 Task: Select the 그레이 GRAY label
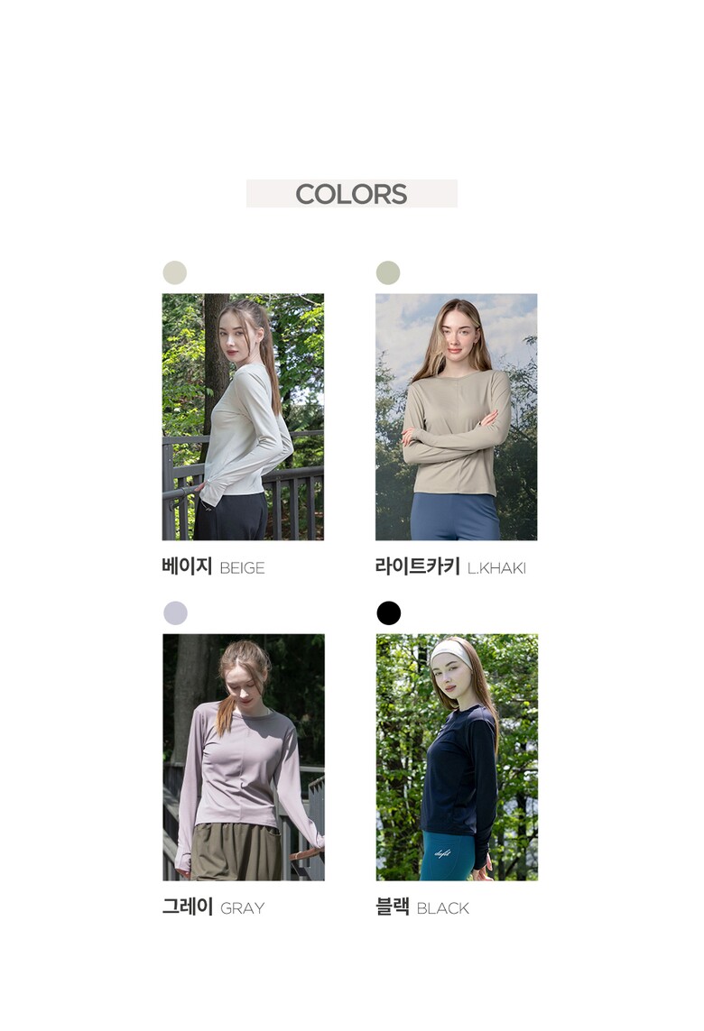pos(213,907)
